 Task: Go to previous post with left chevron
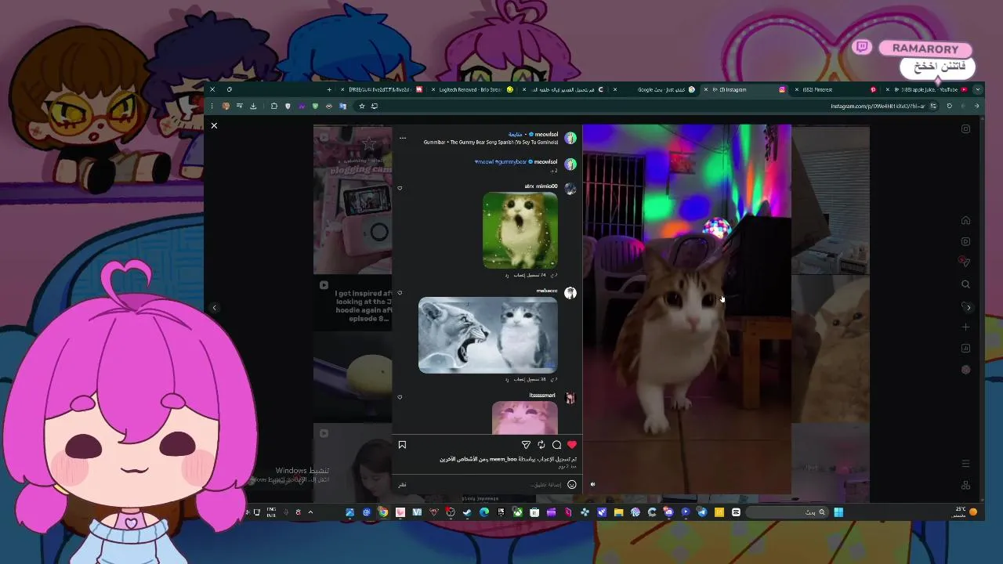coord(214,308)
